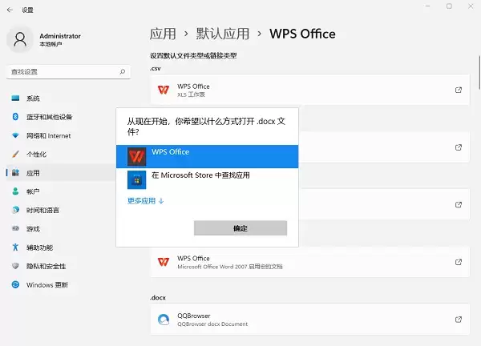Viewport: 481px width, 346px height.
Task: Click the open-external icon for the .csv row
Action: point(459,90)
